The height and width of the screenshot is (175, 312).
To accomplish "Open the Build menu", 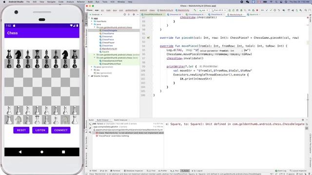I will tap(90, 2).
